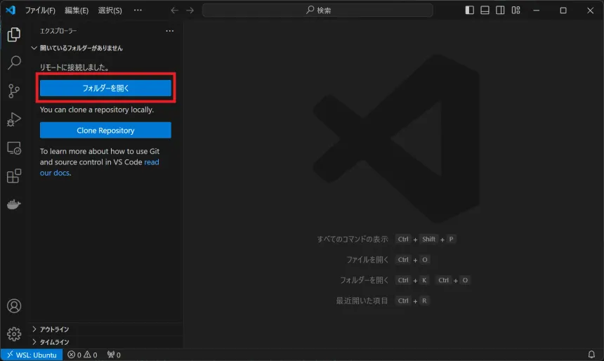The width and height of the screenshot is (604, 361).
Task: Click the errors and warnings status indicator
Action: click(x=82, y=355)
